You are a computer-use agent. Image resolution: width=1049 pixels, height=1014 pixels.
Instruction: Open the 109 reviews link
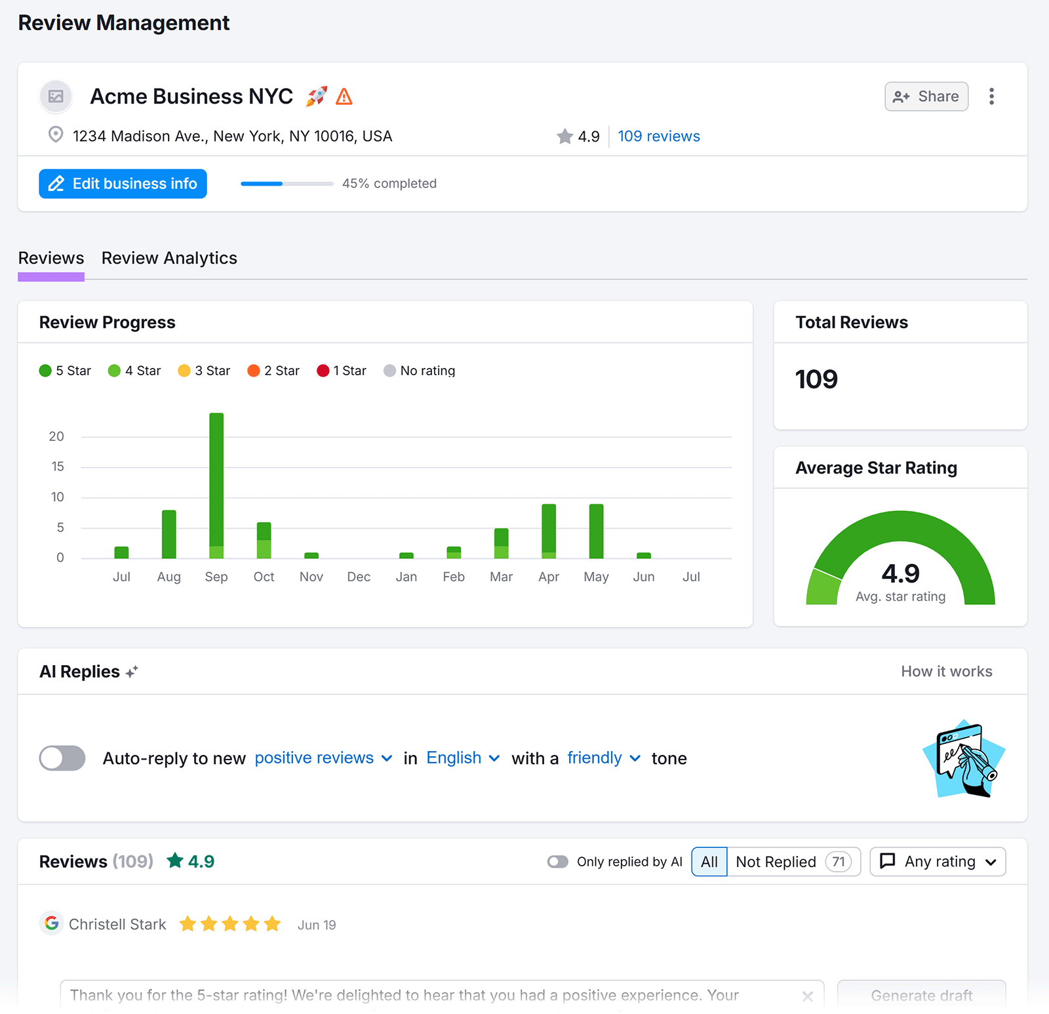(658, 136)
